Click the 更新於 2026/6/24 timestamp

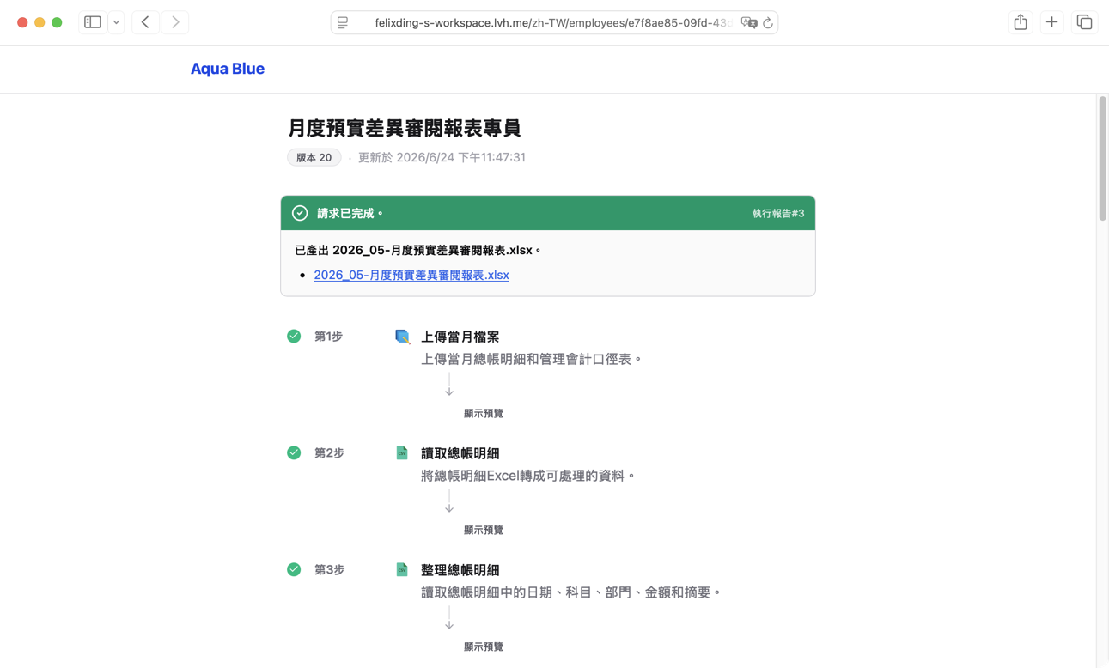tap(442, 157)
